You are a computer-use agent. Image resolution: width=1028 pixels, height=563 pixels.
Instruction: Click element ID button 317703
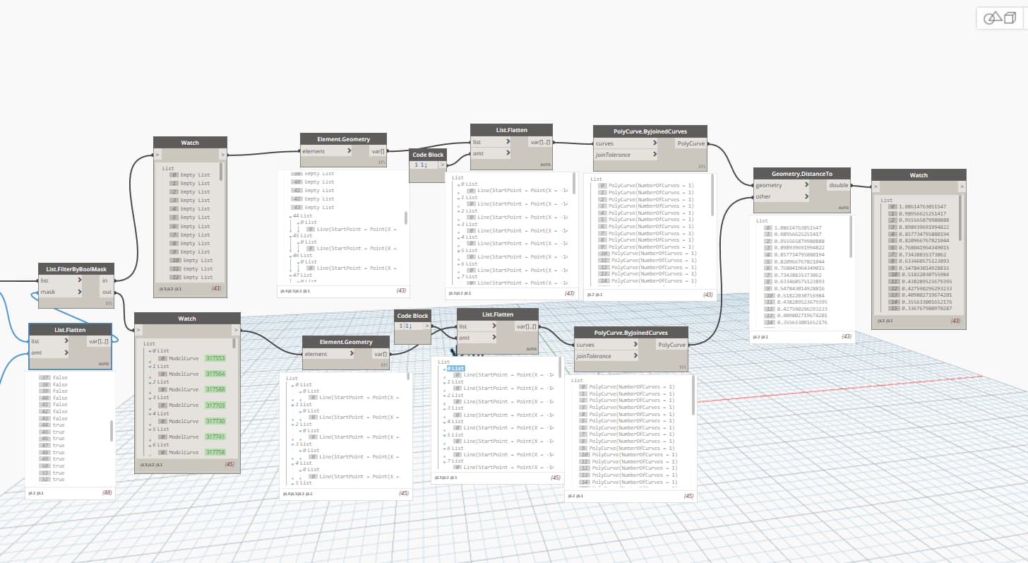click(x=215, y=405)
